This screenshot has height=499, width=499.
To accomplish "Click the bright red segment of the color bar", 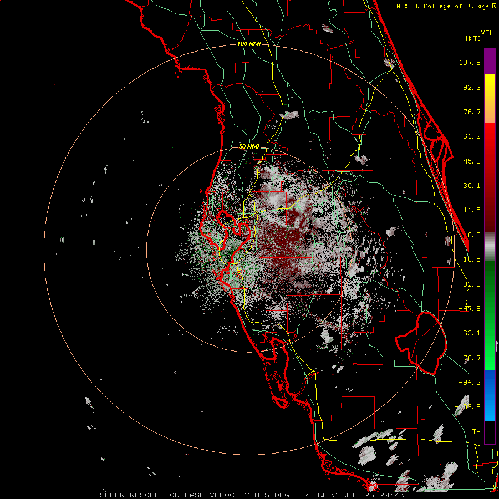I will [490, 178].
